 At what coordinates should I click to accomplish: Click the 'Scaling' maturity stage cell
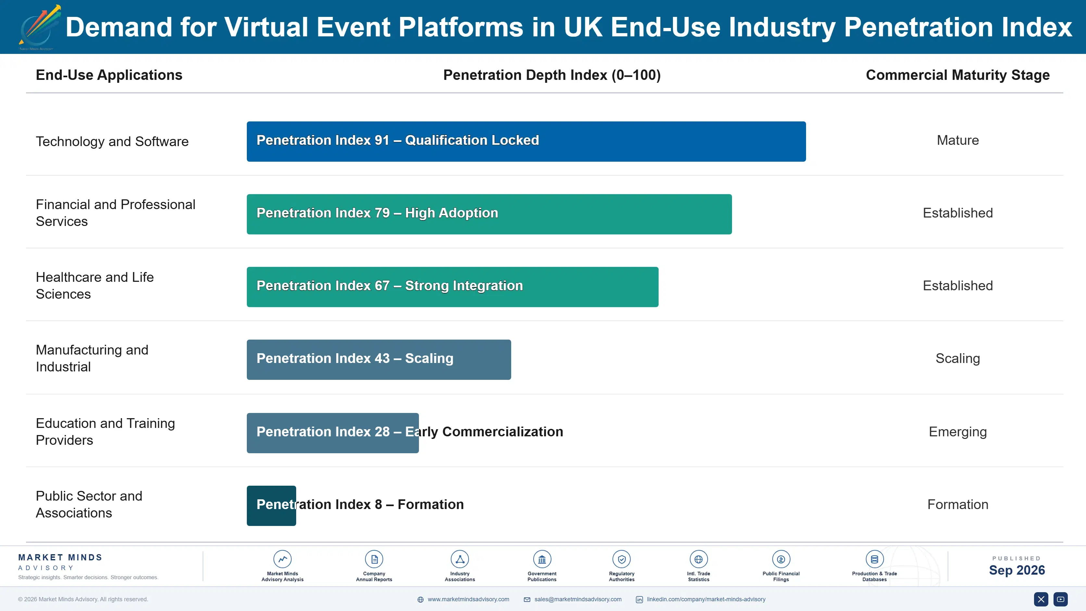(957, 359)
